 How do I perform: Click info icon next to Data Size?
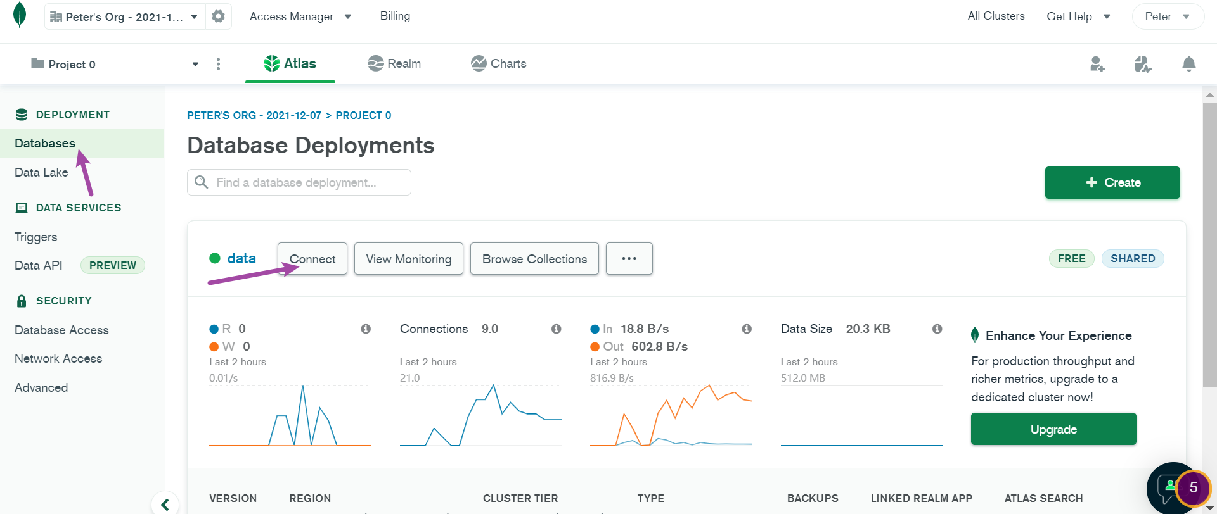937,329
